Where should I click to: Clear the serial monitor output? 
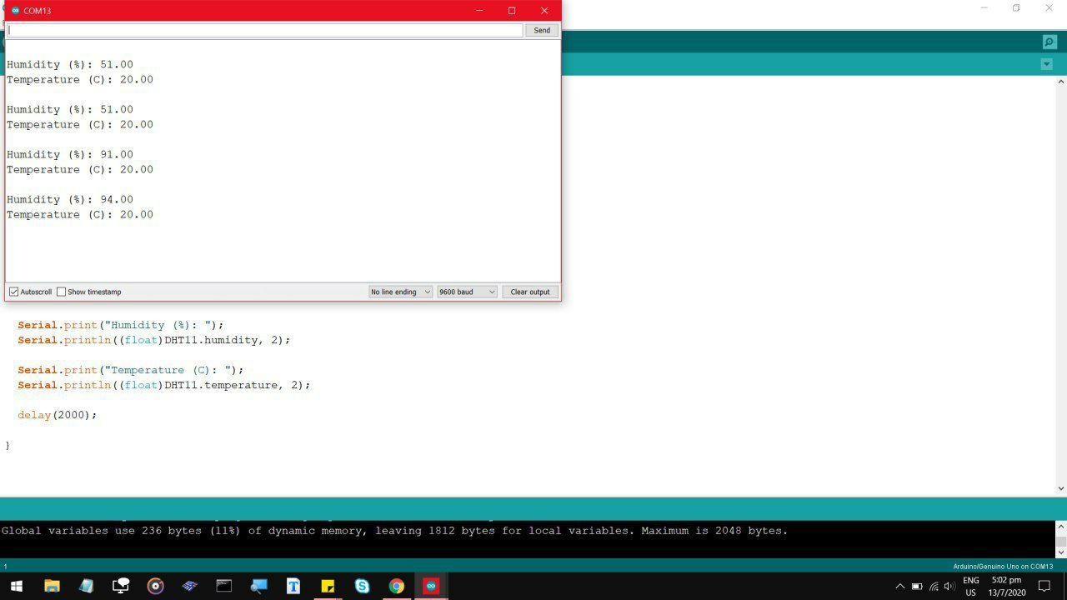pos(530,292)
